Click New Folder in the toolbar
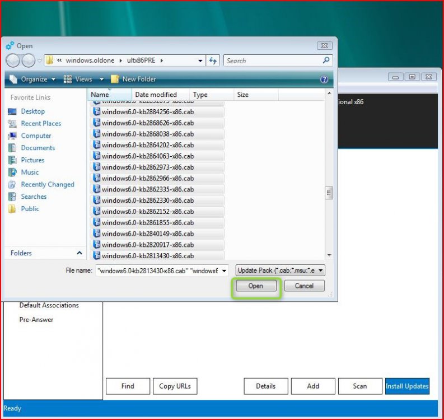444x420 pixels. (x=133, y=80)
